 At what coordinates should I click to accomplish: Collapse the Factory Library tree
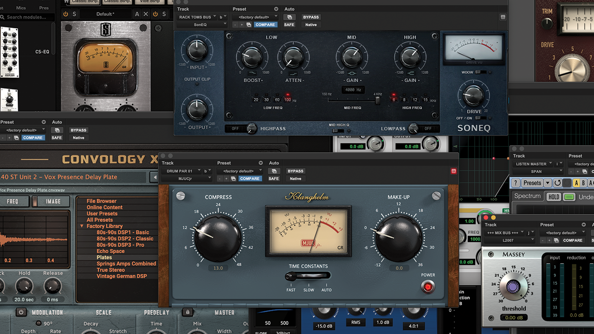coord(82,226)
